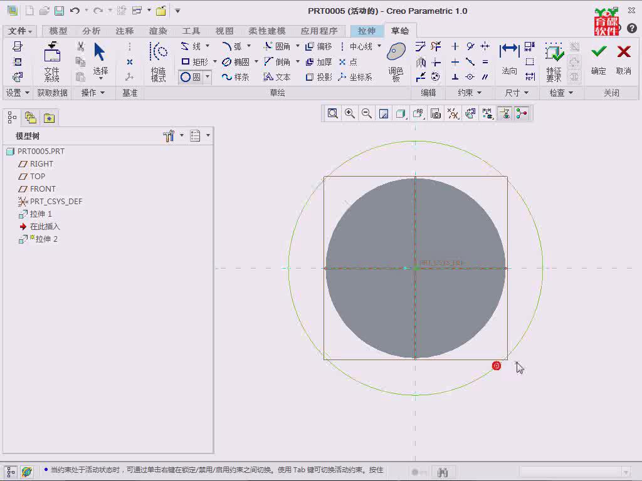Viewport: 642px width, 481px height.
Task: Use the 投影 project tool
Action: (x=318, y=77)
